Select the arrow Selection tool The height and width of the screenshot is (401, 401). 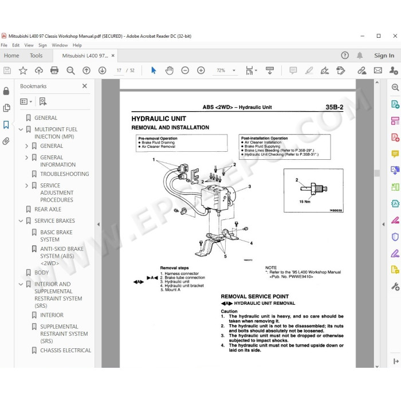(x=154, y=70)
